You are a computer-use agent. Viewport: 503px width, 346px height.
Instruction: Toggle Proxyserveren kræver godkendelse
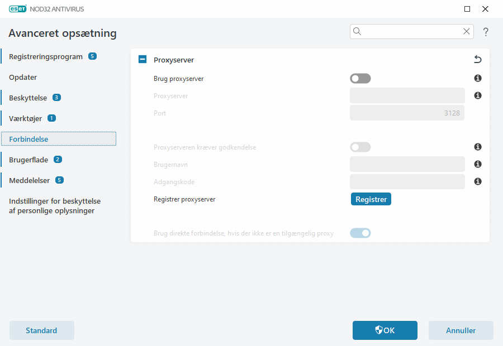(x=360, y=147)
